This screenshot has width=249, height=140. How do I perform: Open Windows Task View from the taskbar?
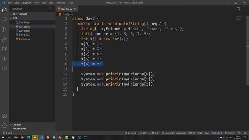[x=9, y=137]
